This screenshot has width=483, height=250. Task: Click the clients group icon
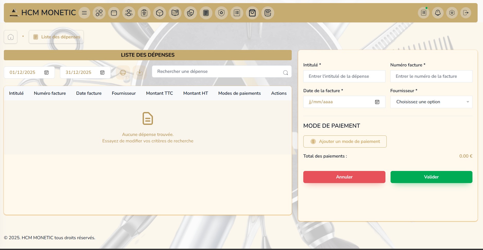[129, 13]
